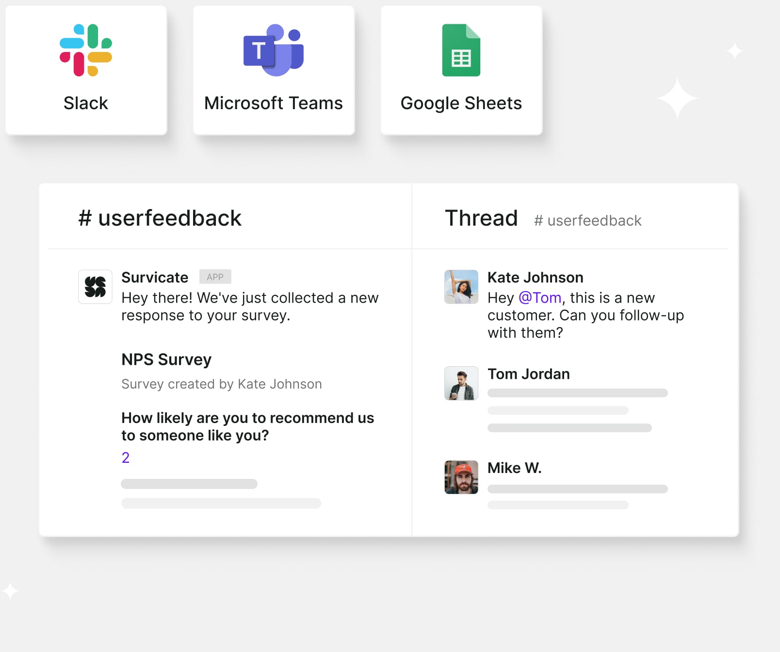Click the # userfeedback label beside Thread
This screenshot has height=652, width=780.
pos(588,221)
